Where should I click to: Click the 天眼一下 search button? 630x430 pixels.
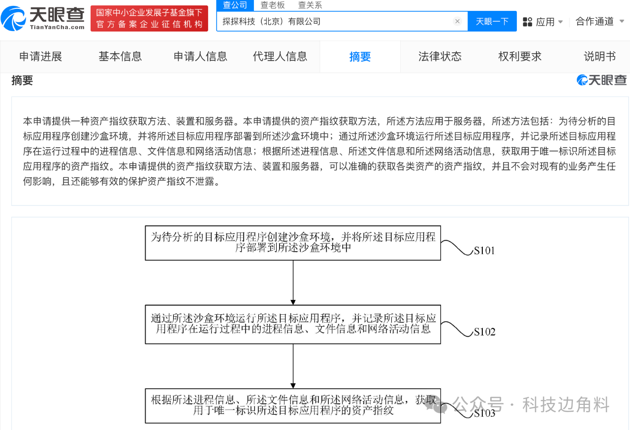[492, 21]
